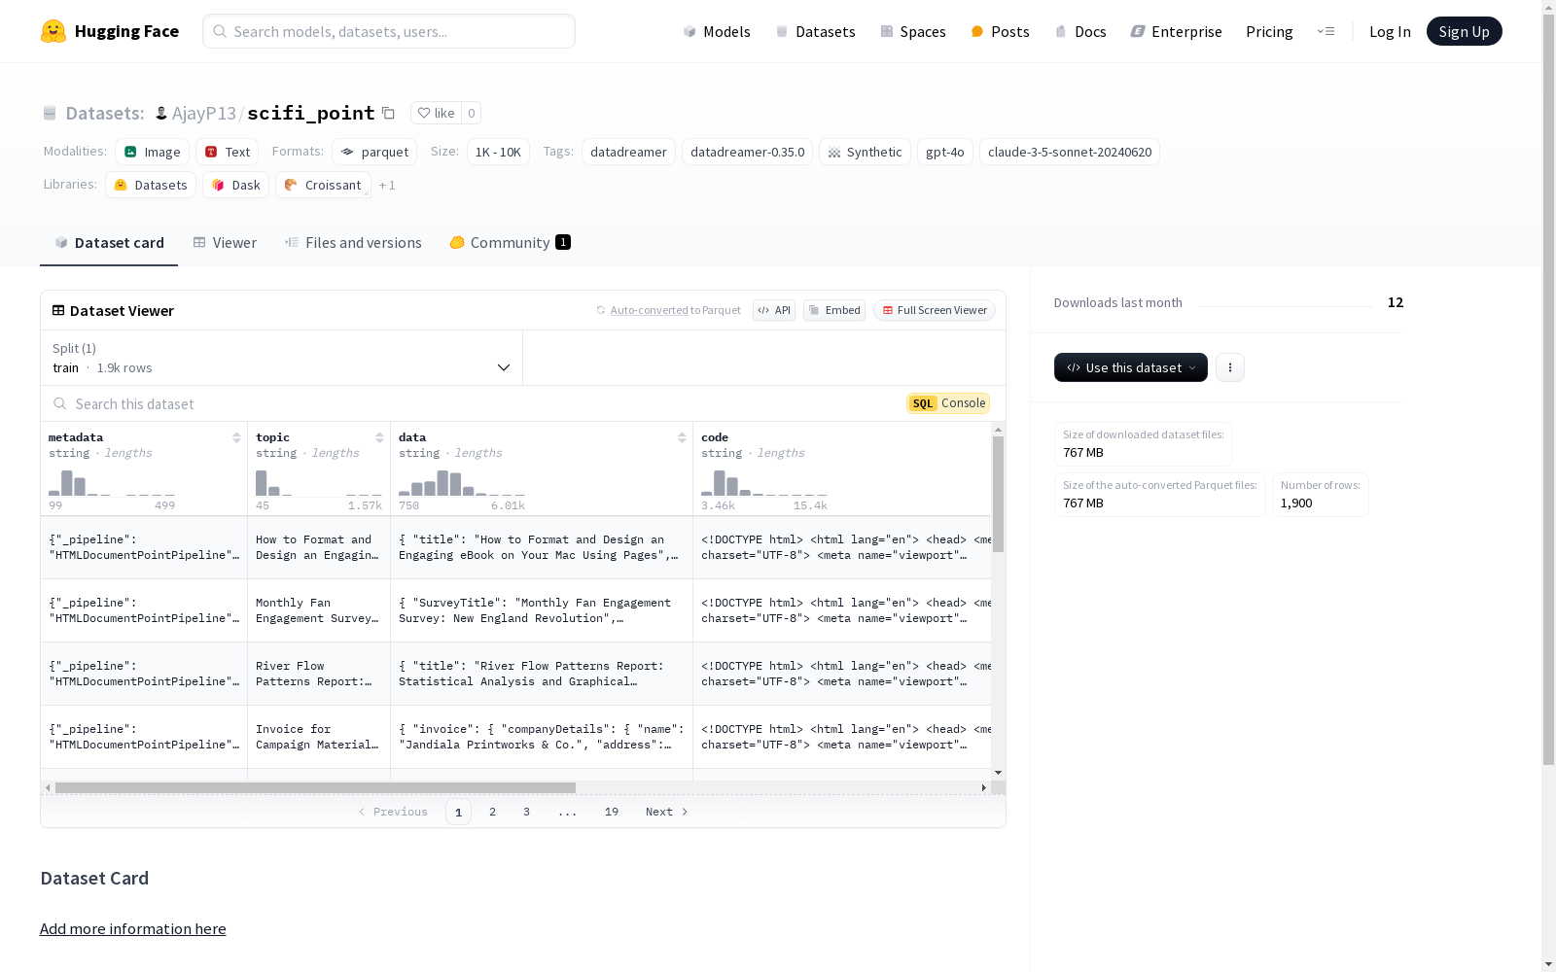This screenshot has height=972, width=1556.
Task: Switch to the Viewer tab
Action: [225, 243]
